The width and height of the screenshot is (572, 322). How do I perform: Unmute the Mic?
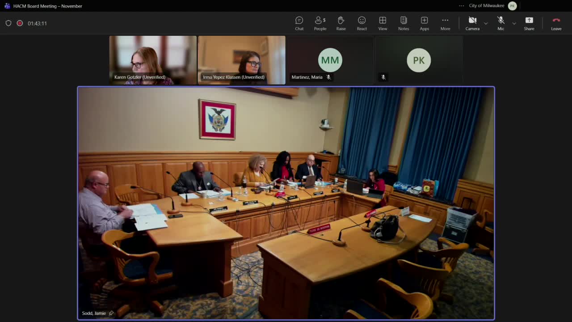pyautogui.click(x=500, y=23)
